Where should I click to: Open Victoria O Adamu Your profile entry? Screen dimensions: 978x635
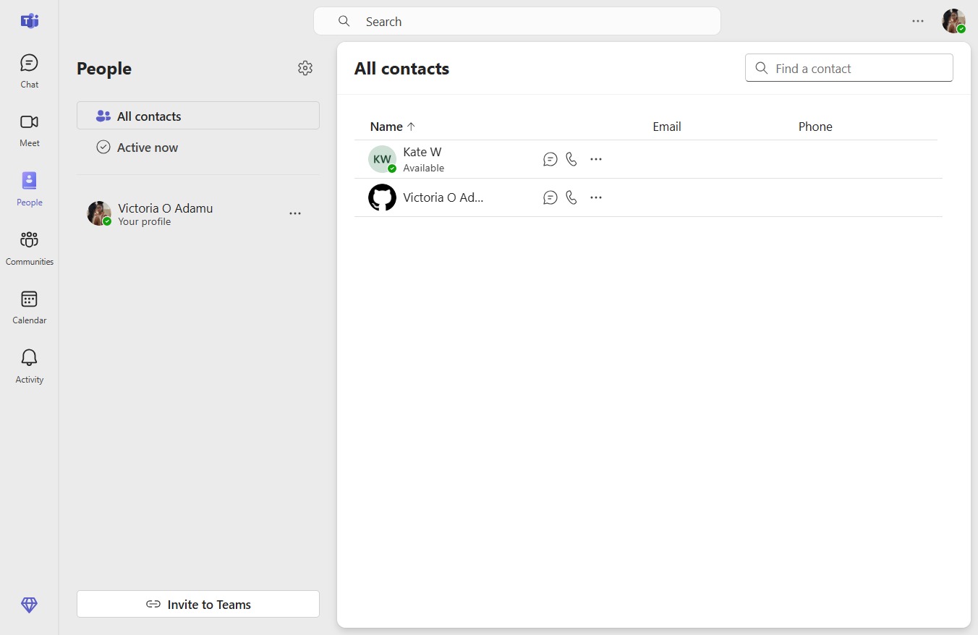198,213
